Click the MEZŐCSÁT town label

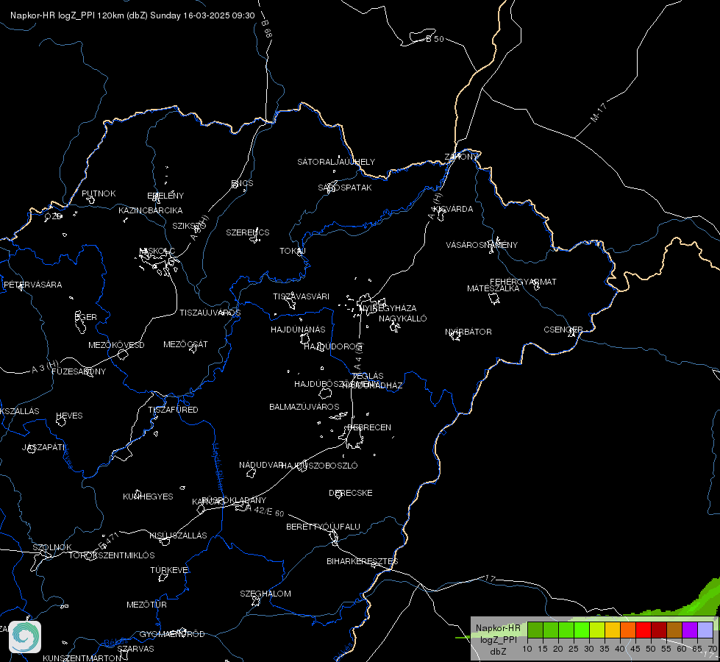pos(185,344)
